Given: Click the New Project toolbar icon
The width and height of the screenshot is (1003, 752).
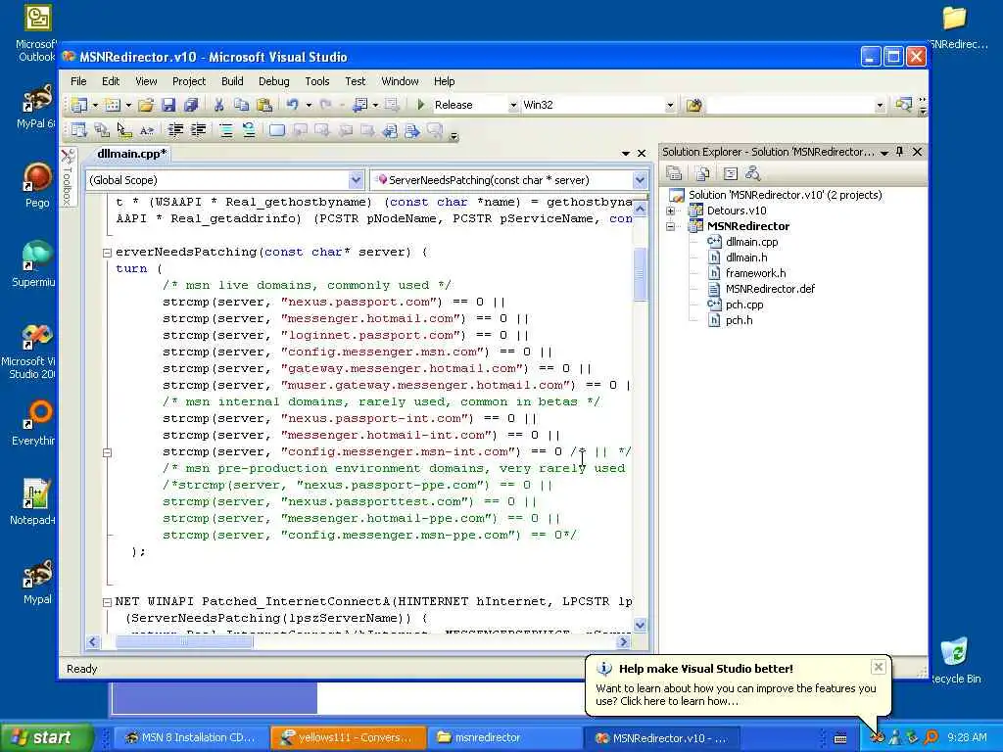Looking at the screenshot, I should click(x=79, y=105).
